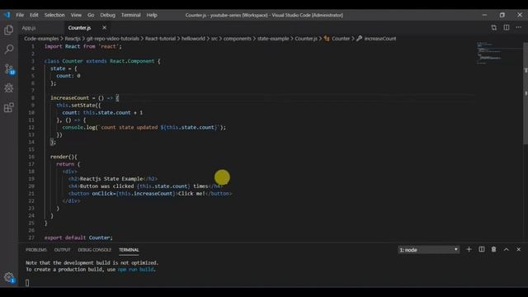The width and height of the screenshot is (528, 297).
Task: Open the Search view in activity bar
Action: tap(9, 49)
